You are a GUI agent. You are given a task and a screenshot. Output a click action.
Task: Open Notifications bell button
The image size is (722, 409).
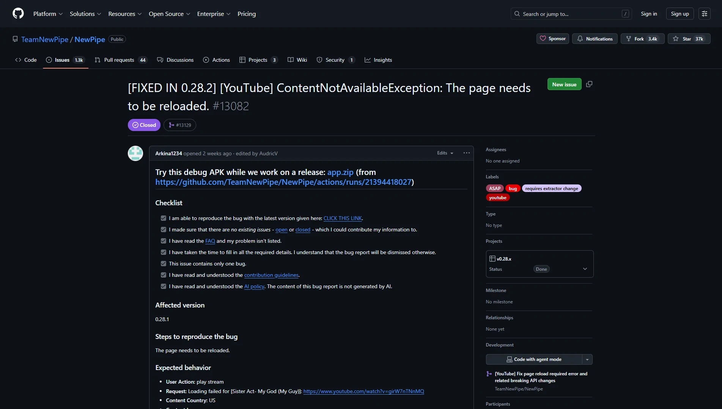tap(595, 39)
